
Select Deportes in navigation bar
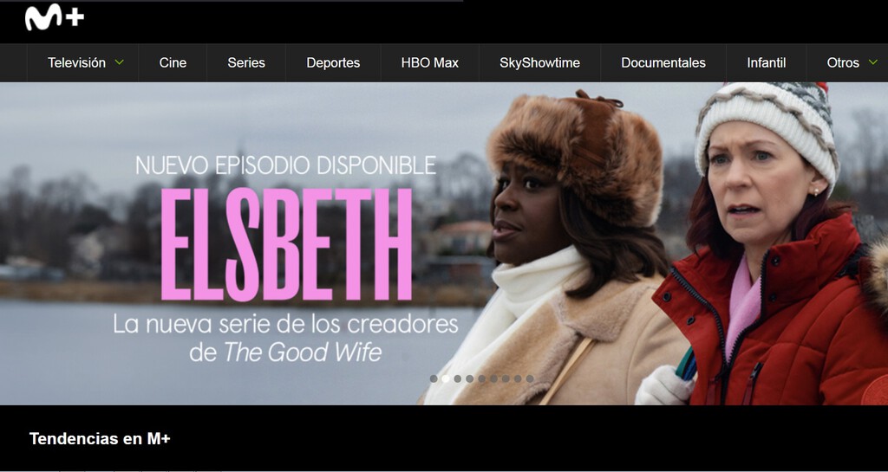click(333, 62)
